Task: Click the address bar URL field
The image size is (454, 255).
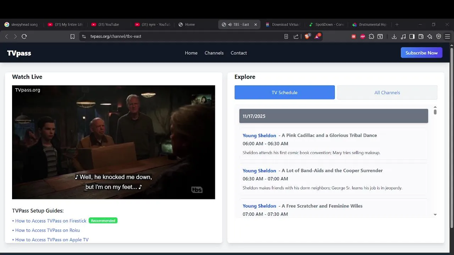Action: pos(184,36)
